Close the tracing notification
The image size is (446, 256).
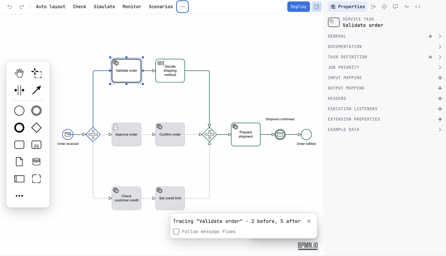[309, 221]
